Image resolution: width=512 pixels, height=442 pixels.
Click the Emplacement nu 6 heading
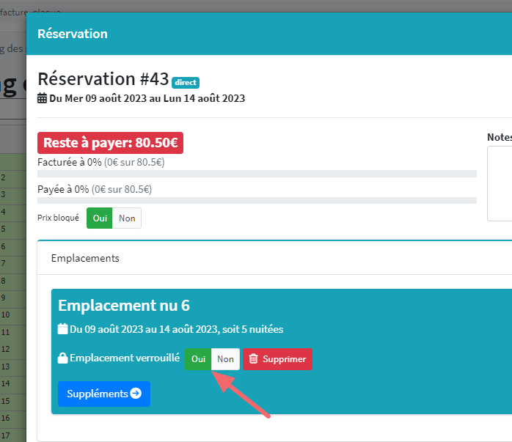[124, 306]
